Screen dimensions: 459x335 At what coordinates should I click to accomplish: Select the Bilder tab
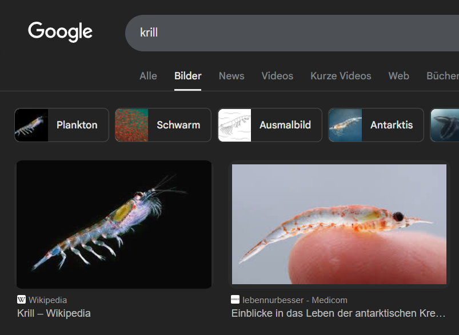click(187, 76)
